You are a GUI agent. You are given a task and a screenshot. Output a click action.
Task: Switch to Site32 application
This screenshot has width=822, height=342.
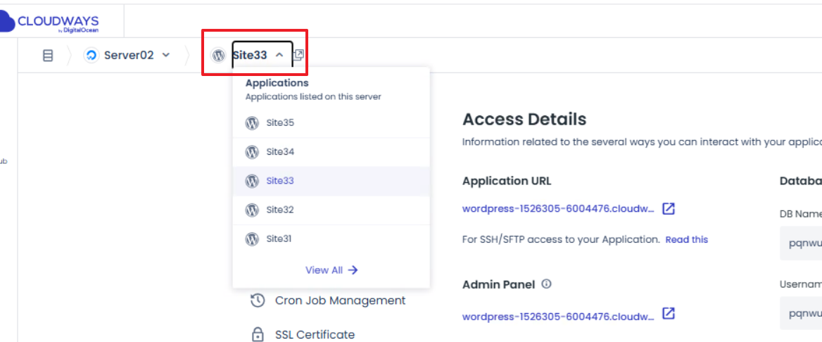[x=279, y=210]
